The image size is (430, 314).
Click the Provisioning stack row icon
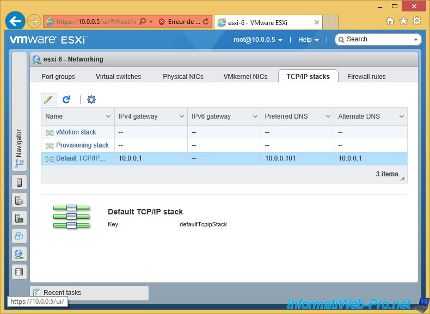pos(50,146)
